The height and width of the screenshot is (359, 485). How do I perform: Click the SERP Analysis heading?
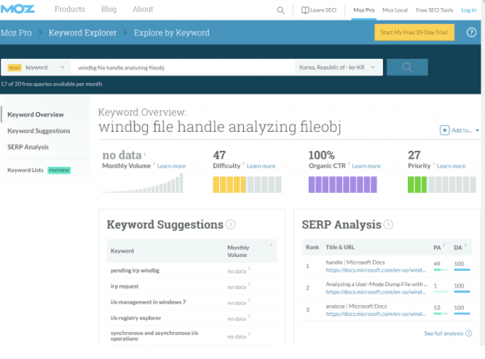(342, 224)
